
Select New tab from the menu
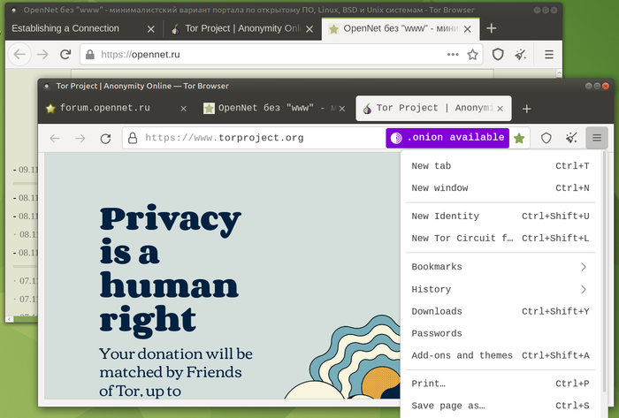click(501, 166)
